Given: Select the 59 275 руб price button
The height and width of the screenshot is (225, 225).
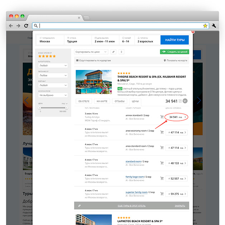Looking at the screenshot, I should [176, 194].
